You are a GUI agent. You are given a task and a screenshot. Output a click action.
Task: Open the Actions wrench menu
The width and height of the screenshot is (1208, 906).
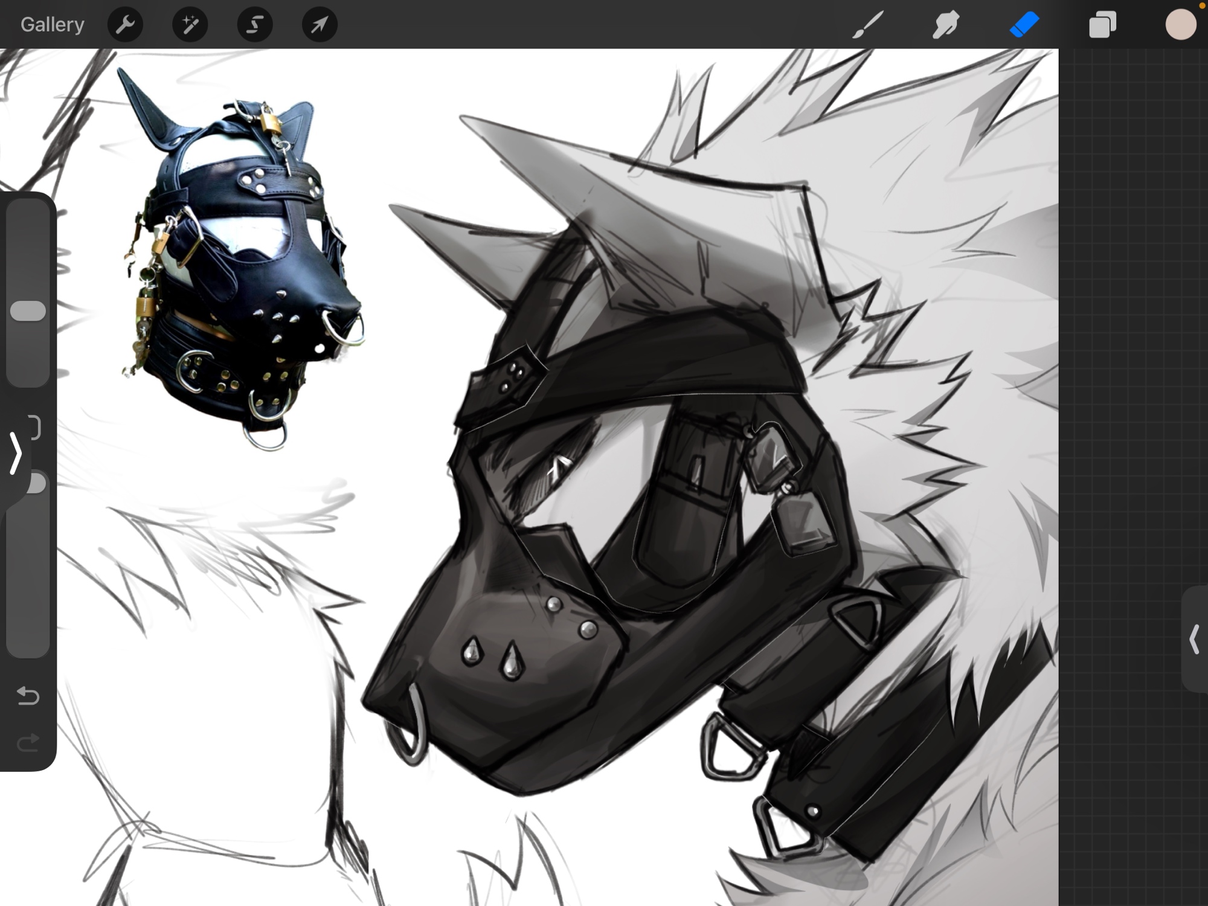[x=125, y=25]
